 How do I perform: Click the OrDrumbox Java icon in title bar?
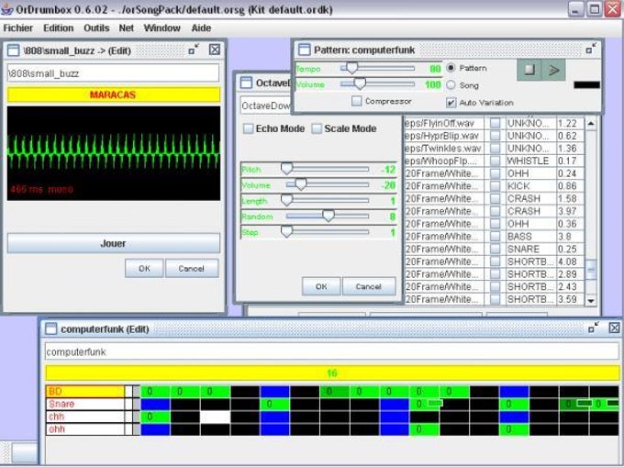coord(8,9)
